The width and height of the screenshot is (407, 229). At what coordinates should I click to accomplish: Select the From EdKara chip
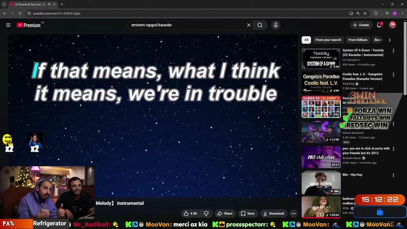pos(358,40)
